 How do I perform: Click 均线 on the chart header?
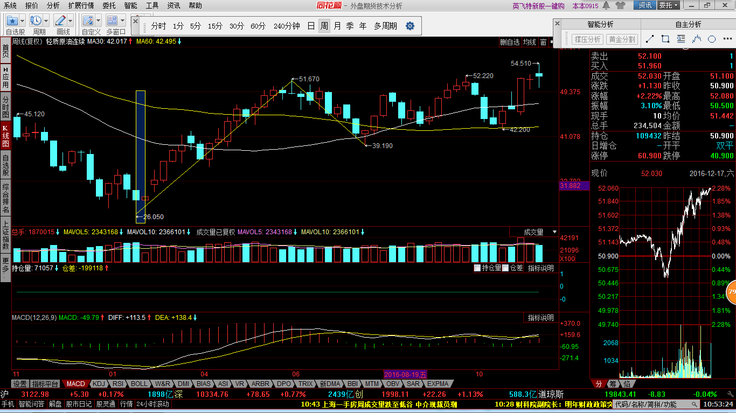tap(530, 42)
